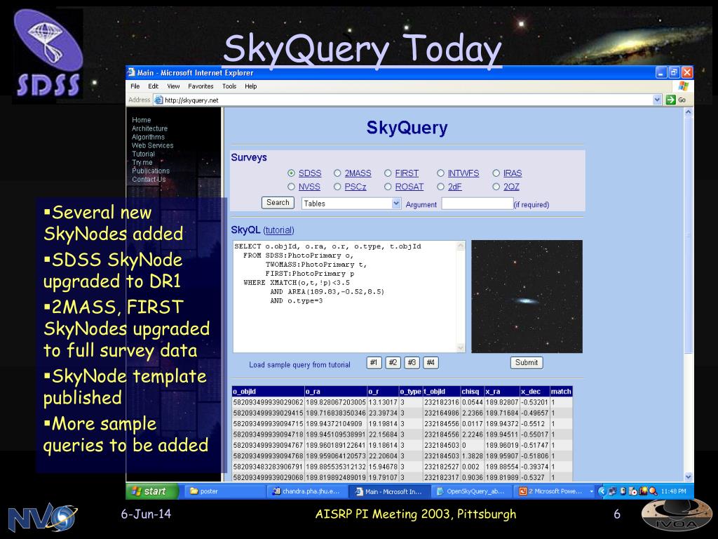Open the Tutorial sidebar link
718x539 pixels.
tap(143, 154)
